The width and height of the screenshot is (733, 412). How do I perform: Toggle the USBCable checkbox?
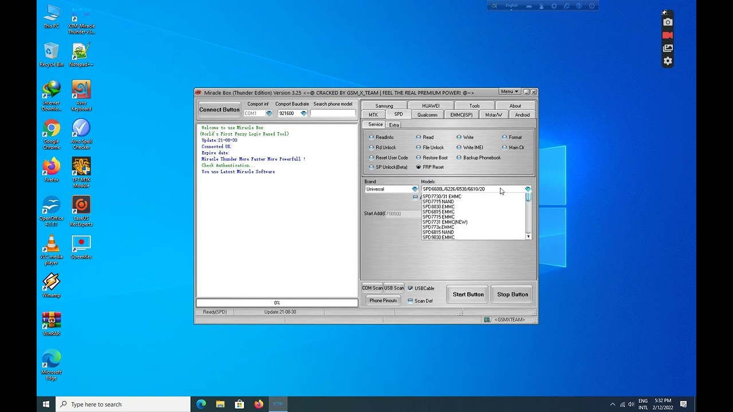click(421, 288)
